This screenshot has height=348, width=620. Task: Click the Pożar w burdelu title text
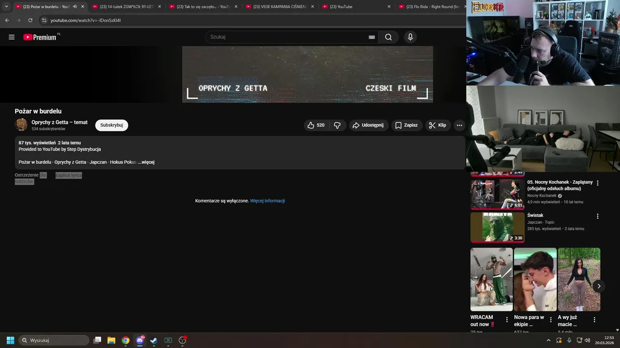tap(38, 111)
